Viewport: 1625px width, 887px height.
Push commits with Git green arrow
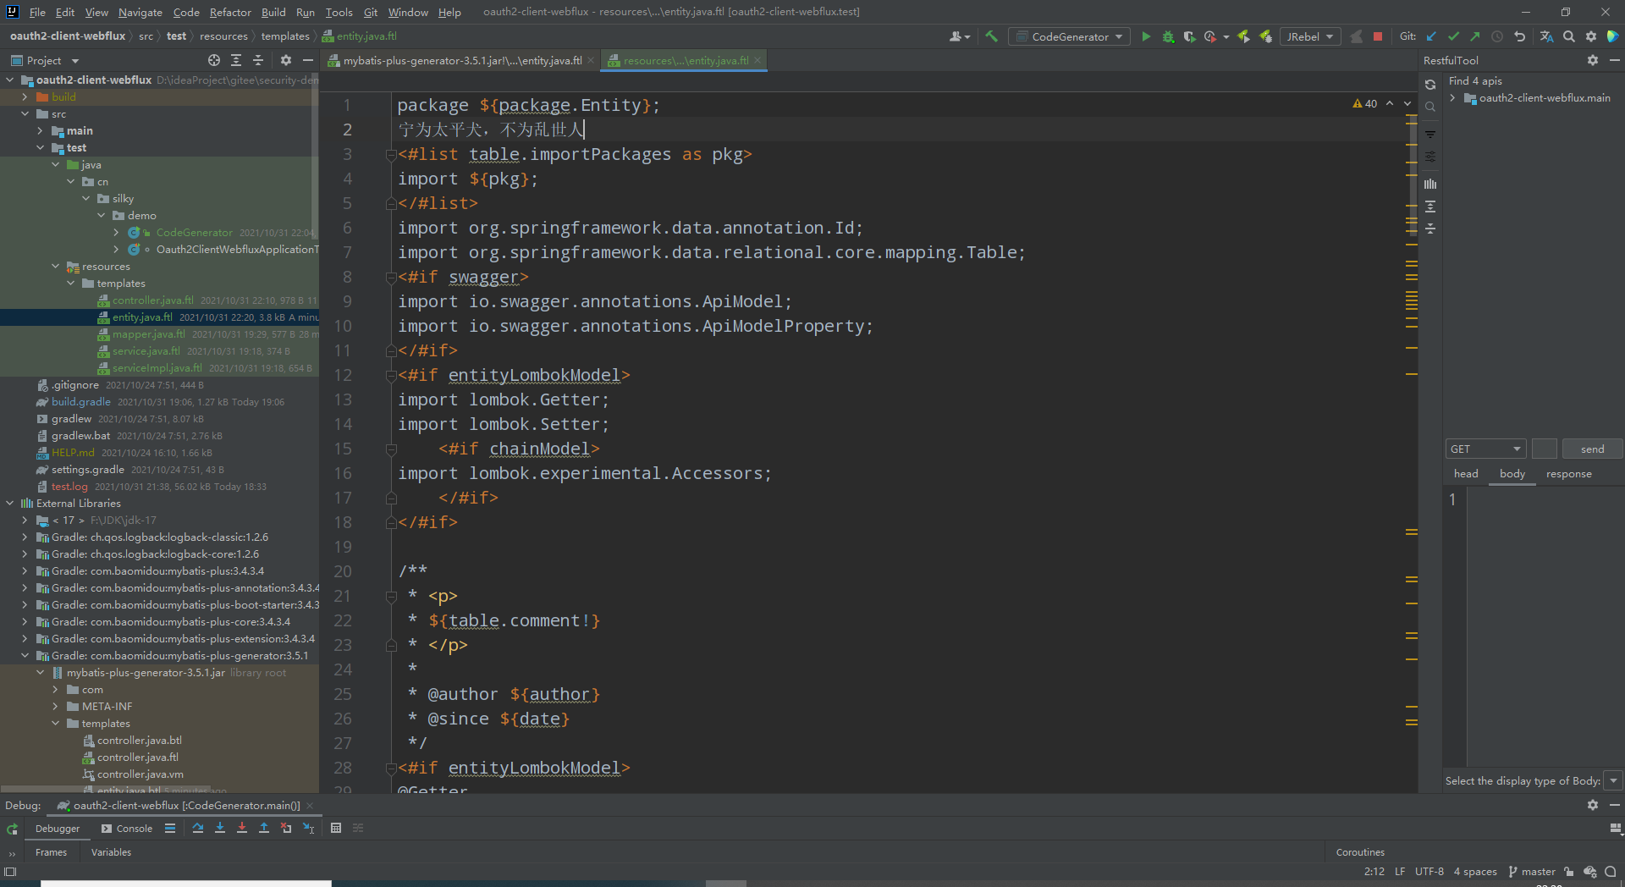1475,36
